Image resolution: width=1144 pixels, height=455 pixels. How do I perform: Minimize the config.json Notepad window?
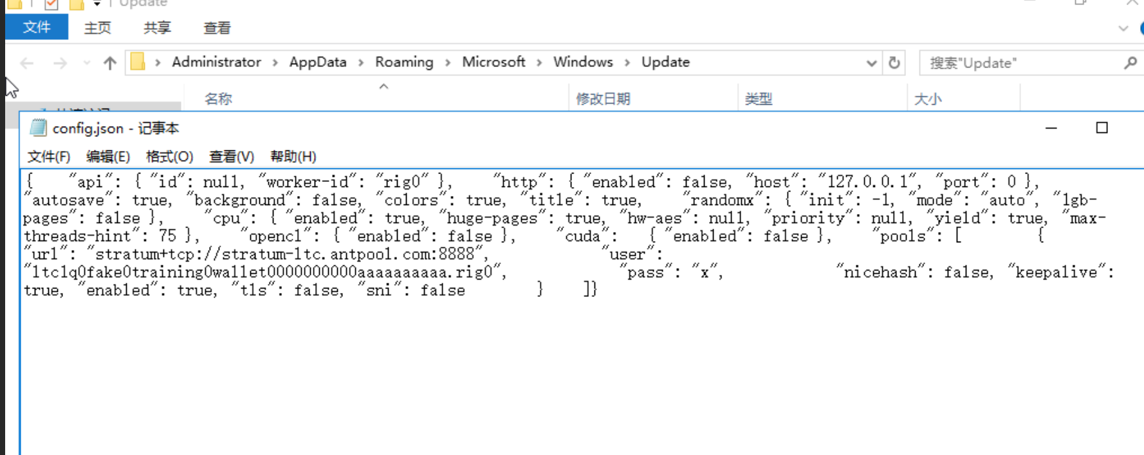pos(1051,128)
